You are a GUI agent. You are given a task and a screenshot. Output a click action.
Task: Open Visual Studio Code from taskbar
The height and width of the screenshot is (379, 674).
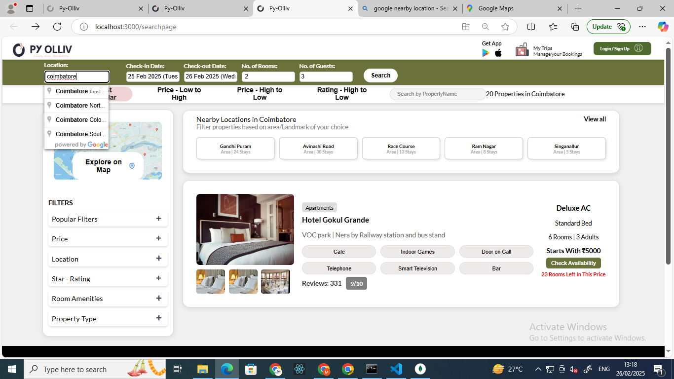tap(396, 369)
